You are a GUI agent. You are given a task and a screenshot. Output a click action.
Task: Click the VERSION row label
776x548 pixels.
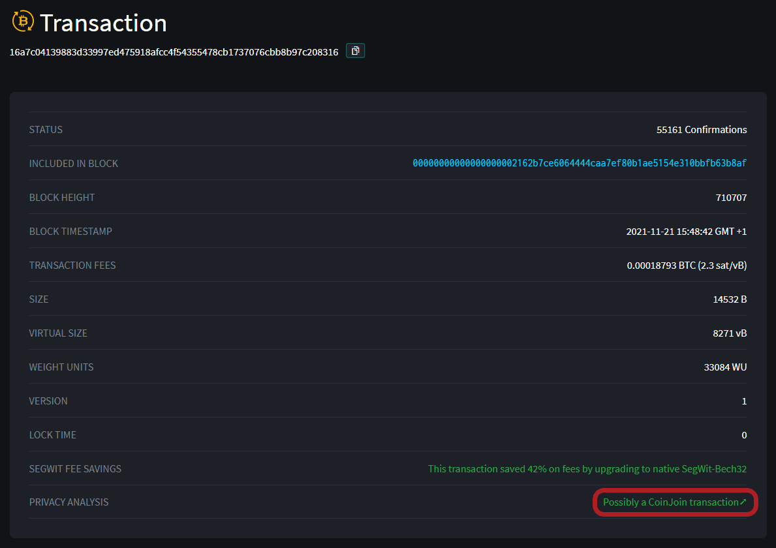[x=48, y=401]
